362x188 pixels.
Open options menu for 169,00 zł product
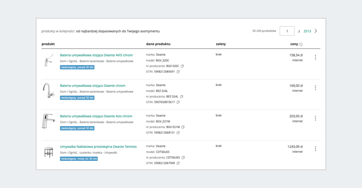(x=315, y=88)
